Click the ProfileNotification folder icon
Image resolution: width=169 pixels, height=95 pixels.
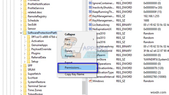[25, 4]
